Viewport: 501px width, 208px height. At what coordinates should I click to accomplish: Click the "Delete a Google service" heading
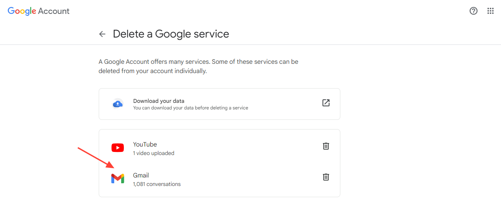(x=171, y=34)
